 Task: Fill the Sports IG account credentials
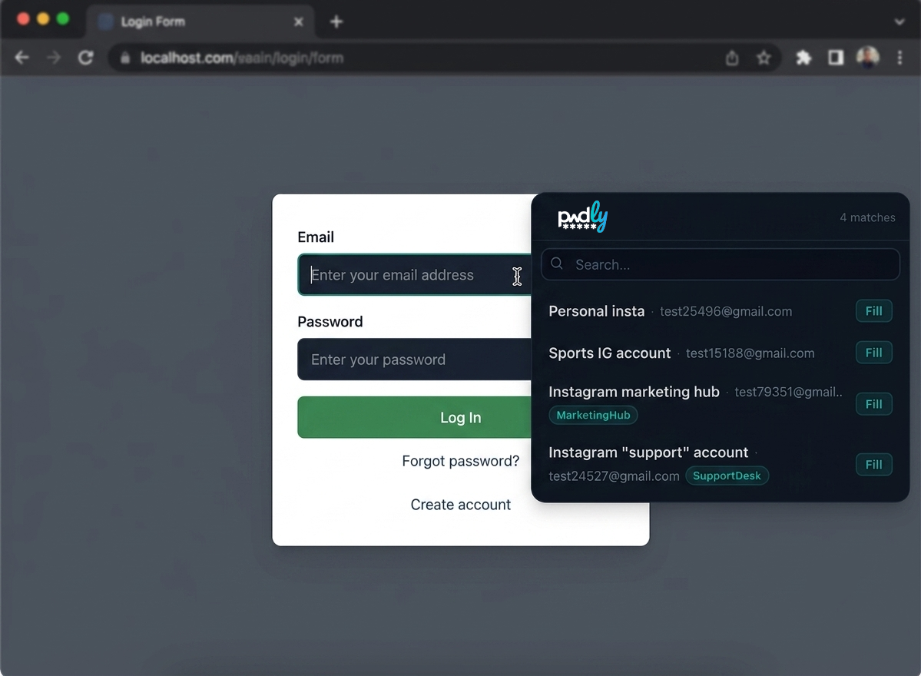pos(873,353)
